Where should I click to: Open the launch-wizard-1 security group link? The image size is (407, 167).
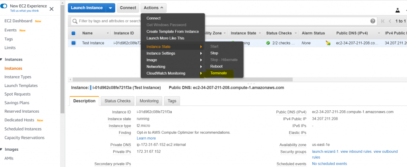point(326,152)
